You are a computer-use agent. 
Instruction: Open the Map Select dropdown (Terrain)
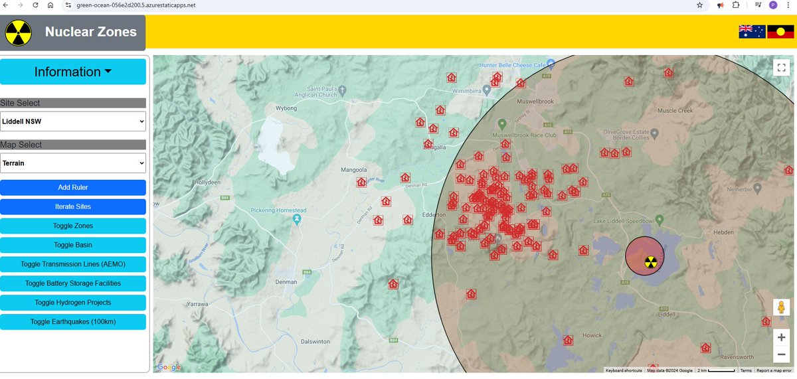click(73, 163)
